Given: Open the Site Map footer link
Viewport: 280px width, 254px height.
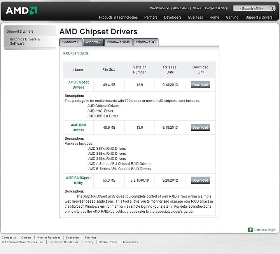Looking at the screenshot, I should [x=90, y=238].
